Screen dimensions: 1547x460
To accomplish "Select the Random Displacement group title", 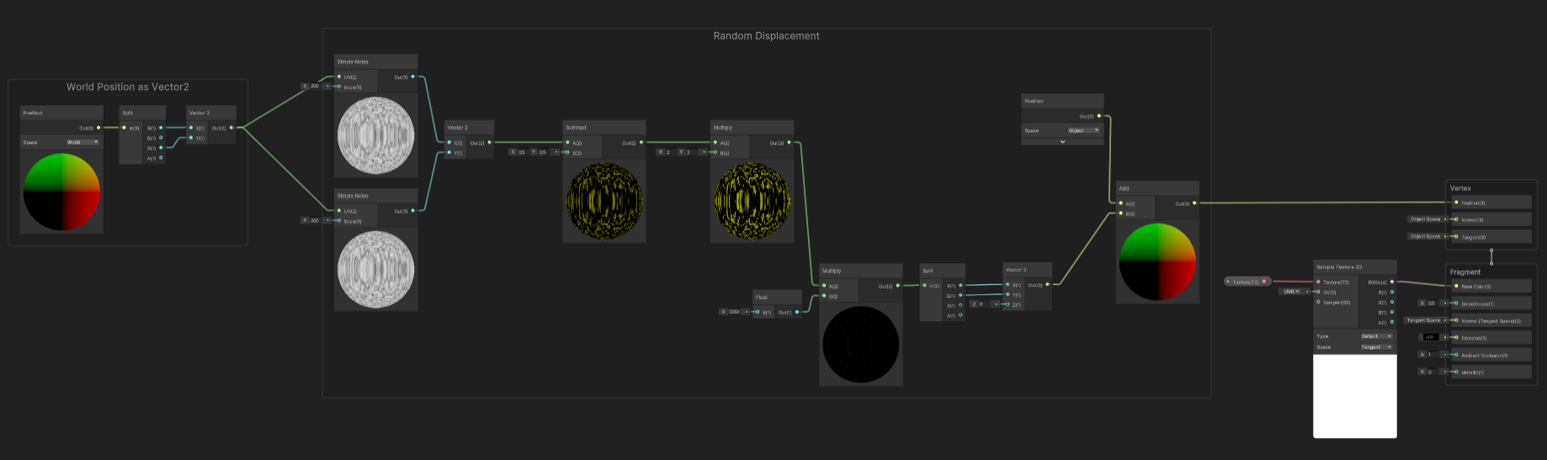I will [766, 36].
